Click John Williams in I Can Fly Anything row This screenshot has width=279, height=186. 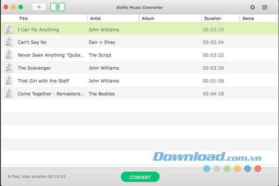point(104,30)
